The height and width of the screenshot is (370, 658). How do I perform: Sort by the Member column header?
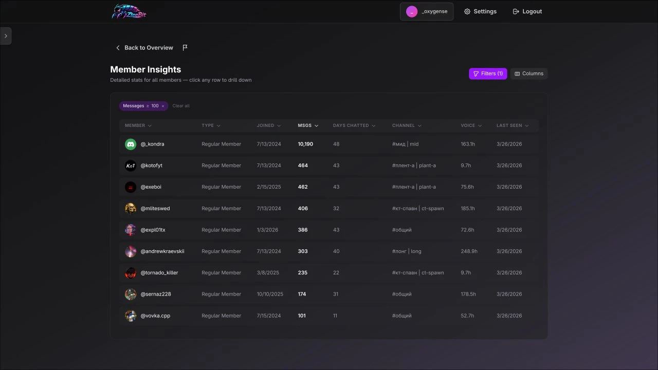coord(138,125)
